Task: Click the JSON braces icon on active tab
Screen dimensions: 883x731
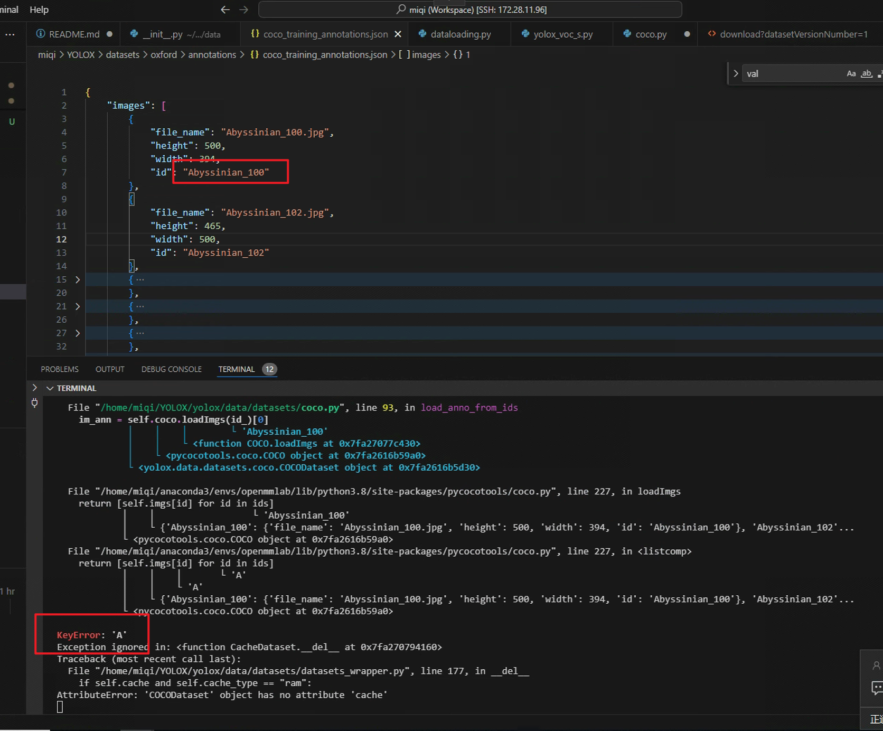Action: click(255, 34)
